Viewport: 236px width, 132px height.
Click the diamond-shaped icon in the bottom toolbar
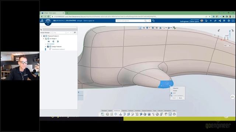(116, 114)
